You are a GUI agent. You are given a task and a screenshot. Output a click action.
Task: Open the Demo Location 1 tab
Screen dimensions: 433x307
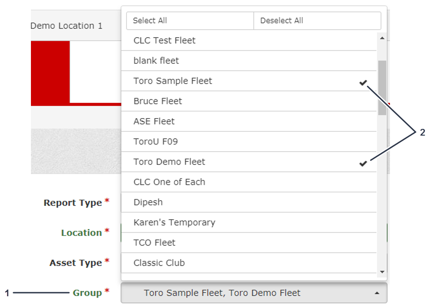point(66,26)
